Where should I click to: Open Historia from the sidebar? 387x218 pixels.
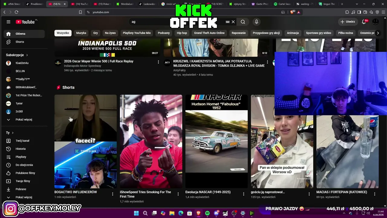click(x=24, y=149)
